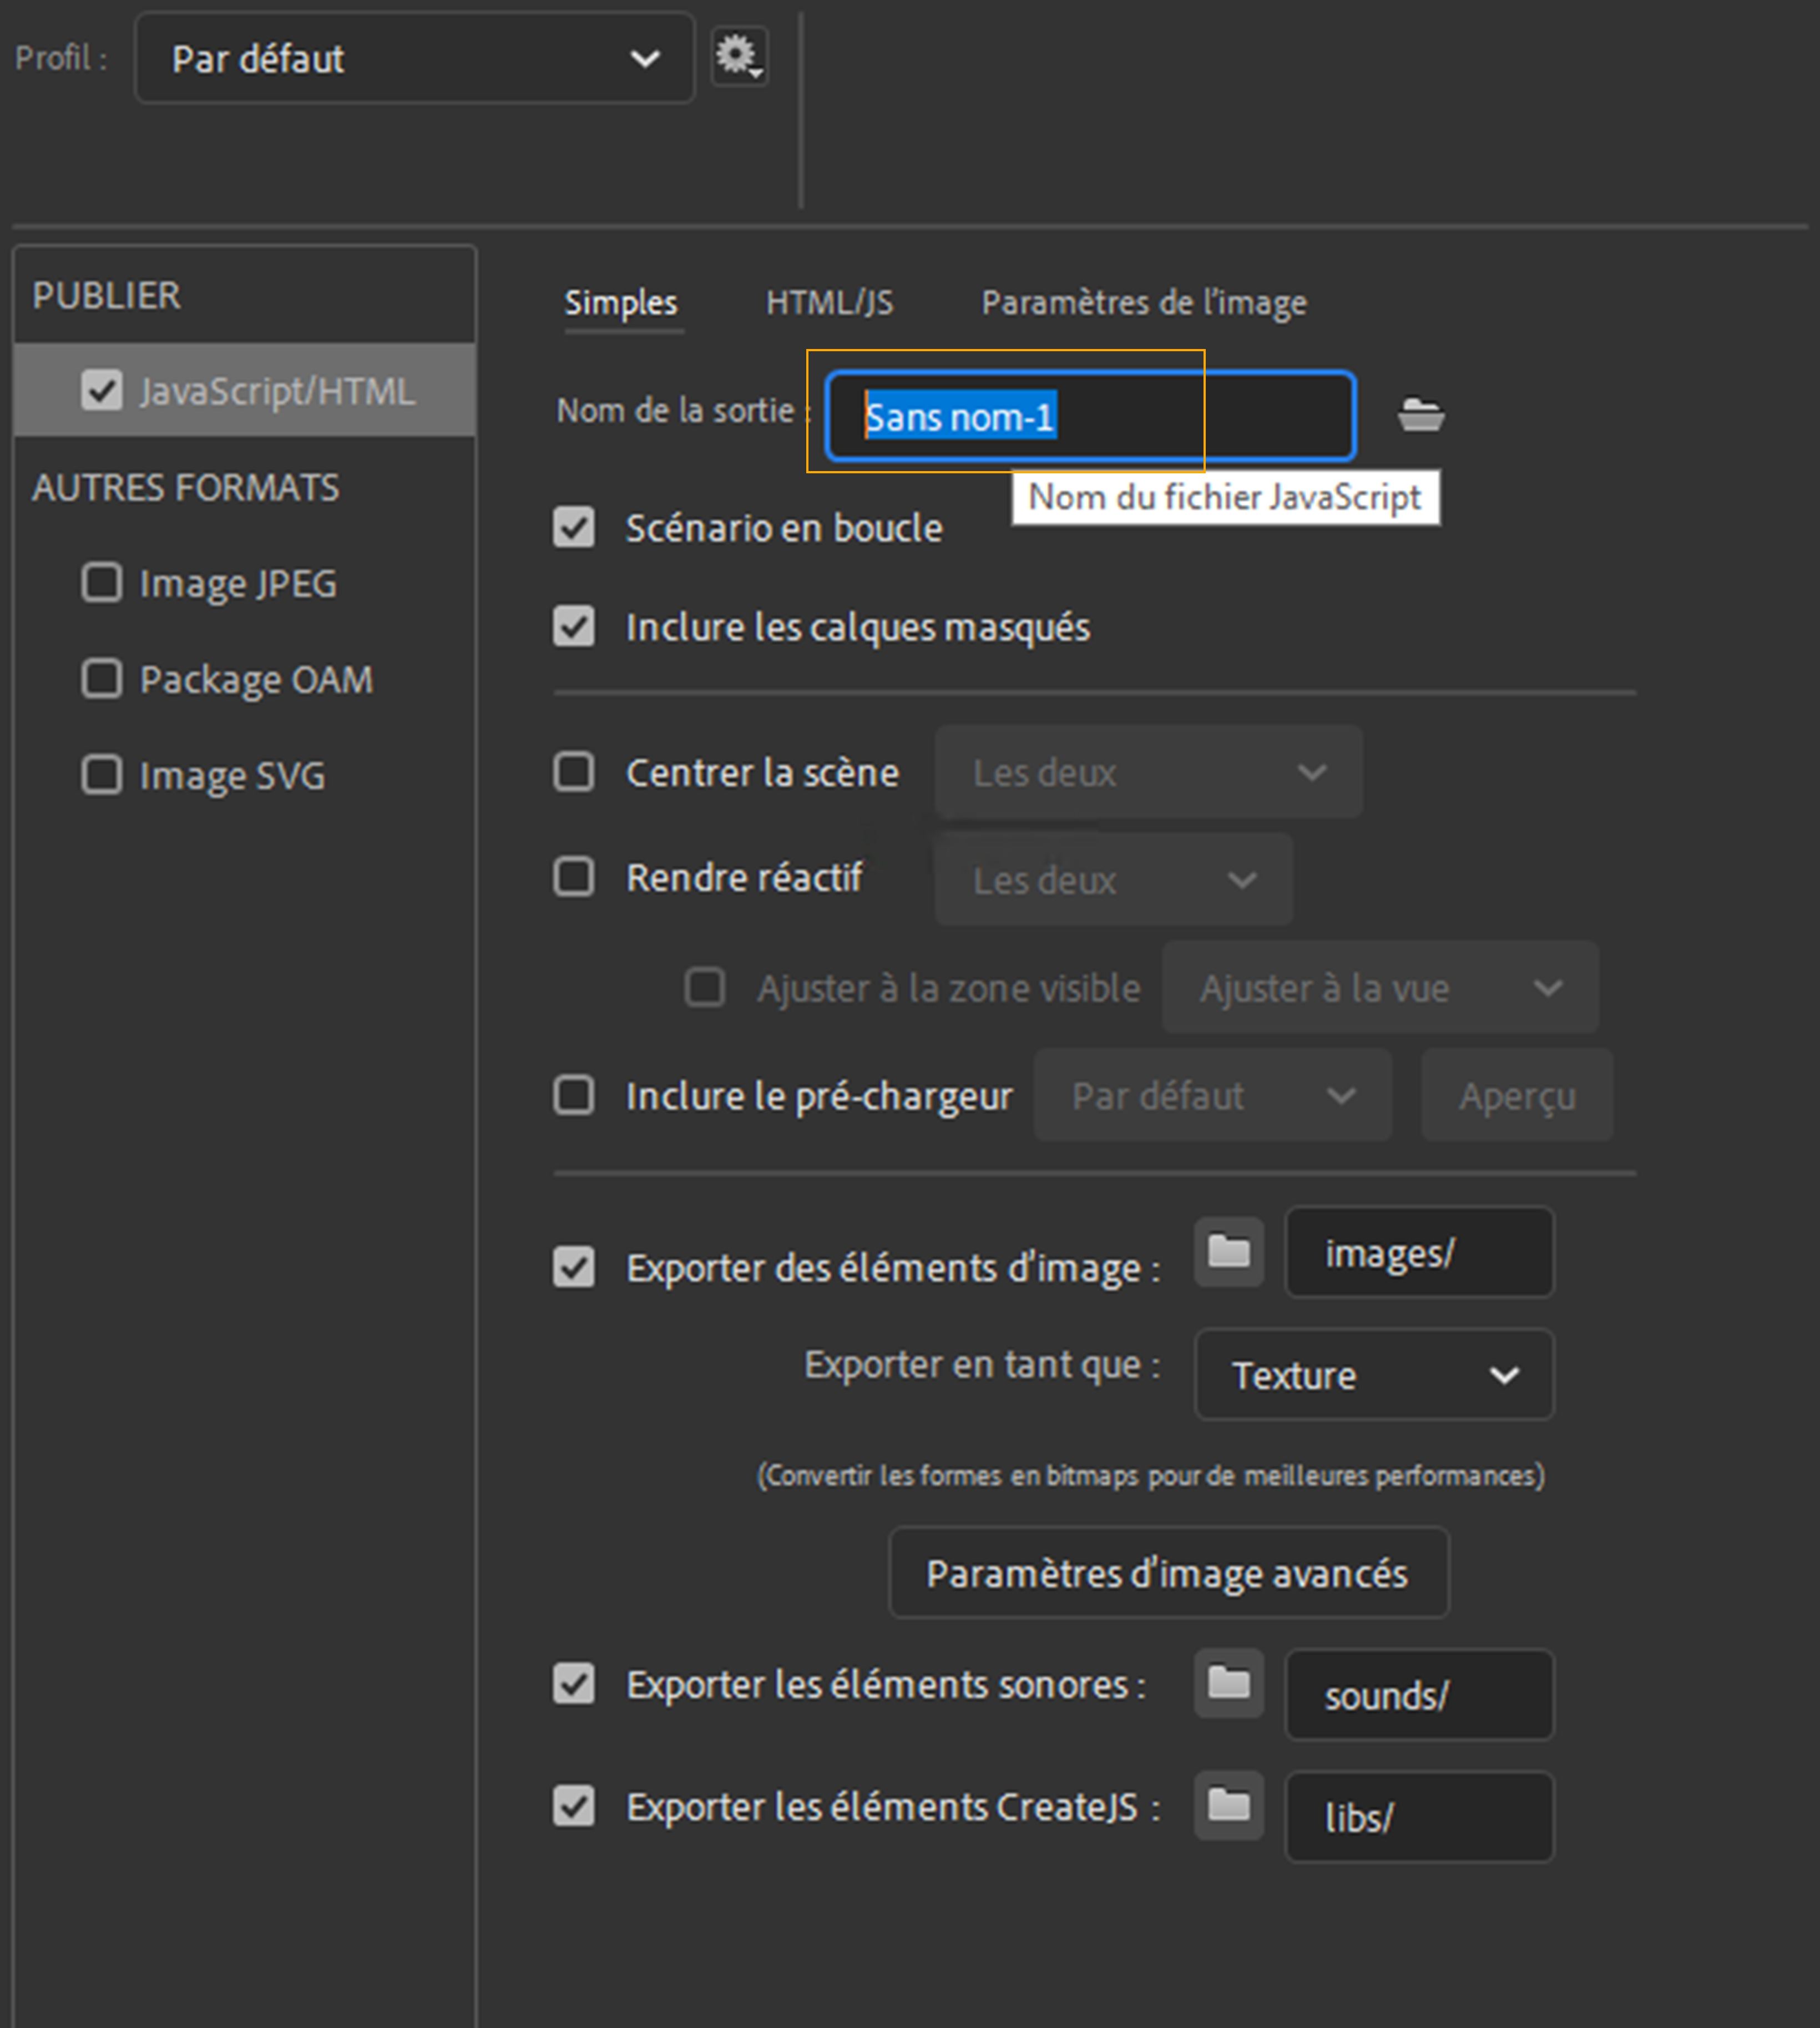
Task: Check the Image JPEG format option
Action: click(x=102, y=583)
